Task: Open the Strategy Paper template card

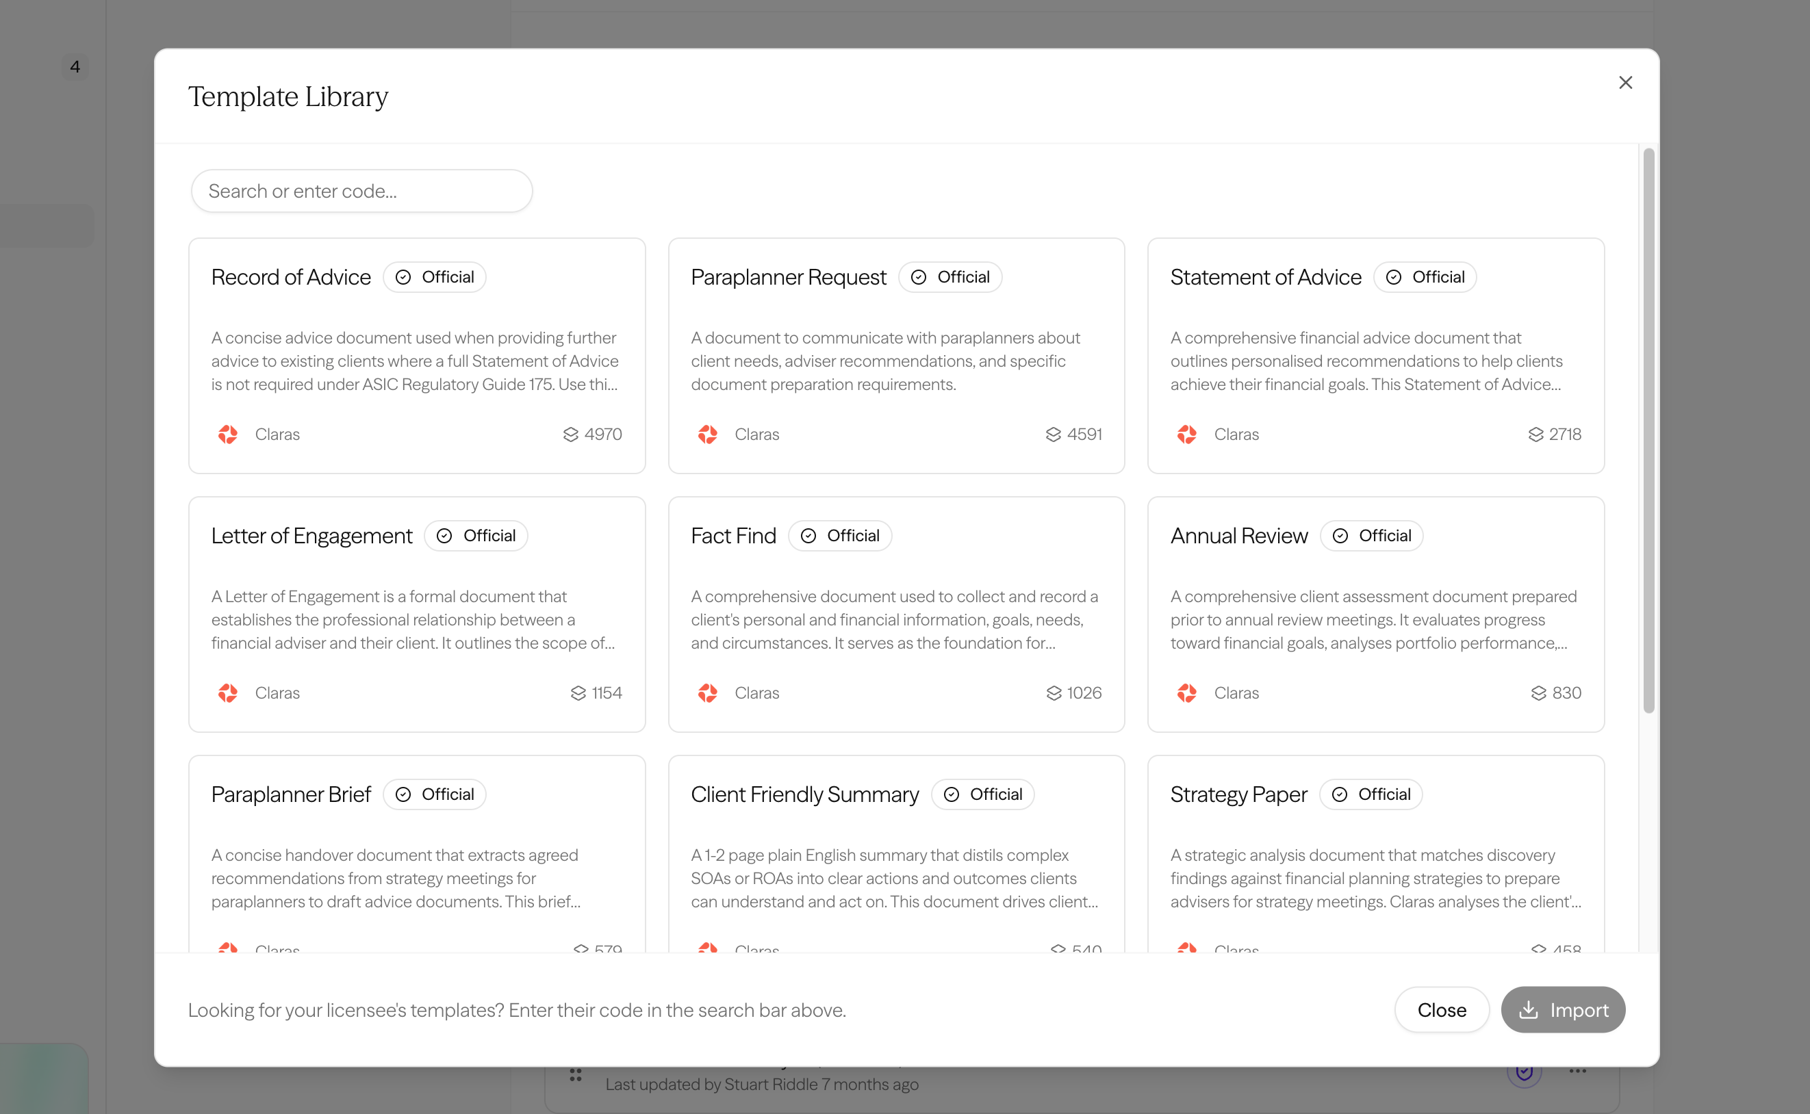Action: pos(1376,854)
